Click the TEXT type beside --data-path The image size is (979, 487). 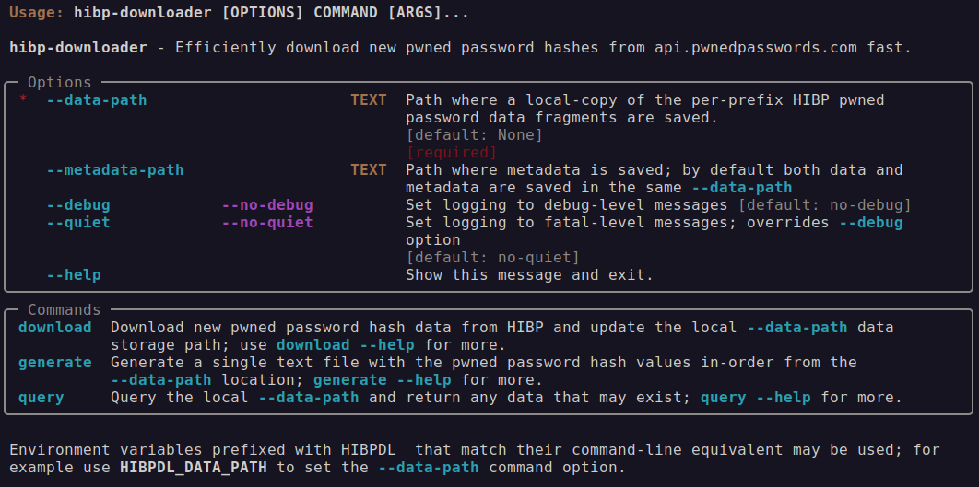pyautogui.click(x=369, y=99)
